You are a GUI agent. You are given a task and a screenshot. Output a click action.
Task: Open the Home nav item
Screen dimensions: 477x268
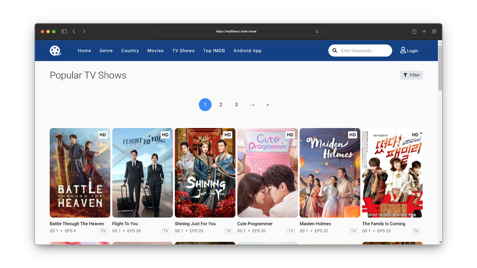tap(84, 51)
